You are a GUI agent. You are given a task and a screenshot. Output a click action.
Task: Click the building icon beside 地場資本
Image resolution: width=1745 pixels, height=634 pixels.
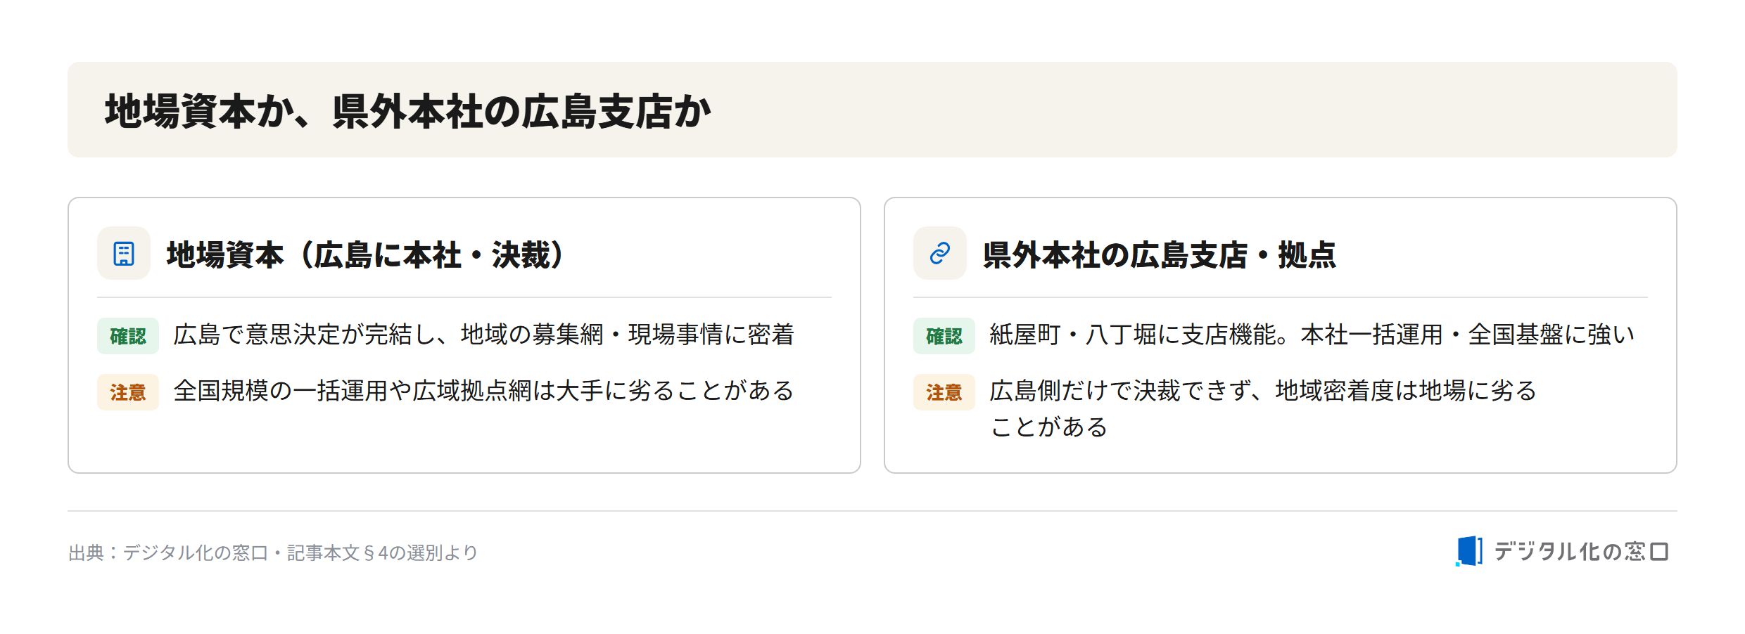coord(124,253)
